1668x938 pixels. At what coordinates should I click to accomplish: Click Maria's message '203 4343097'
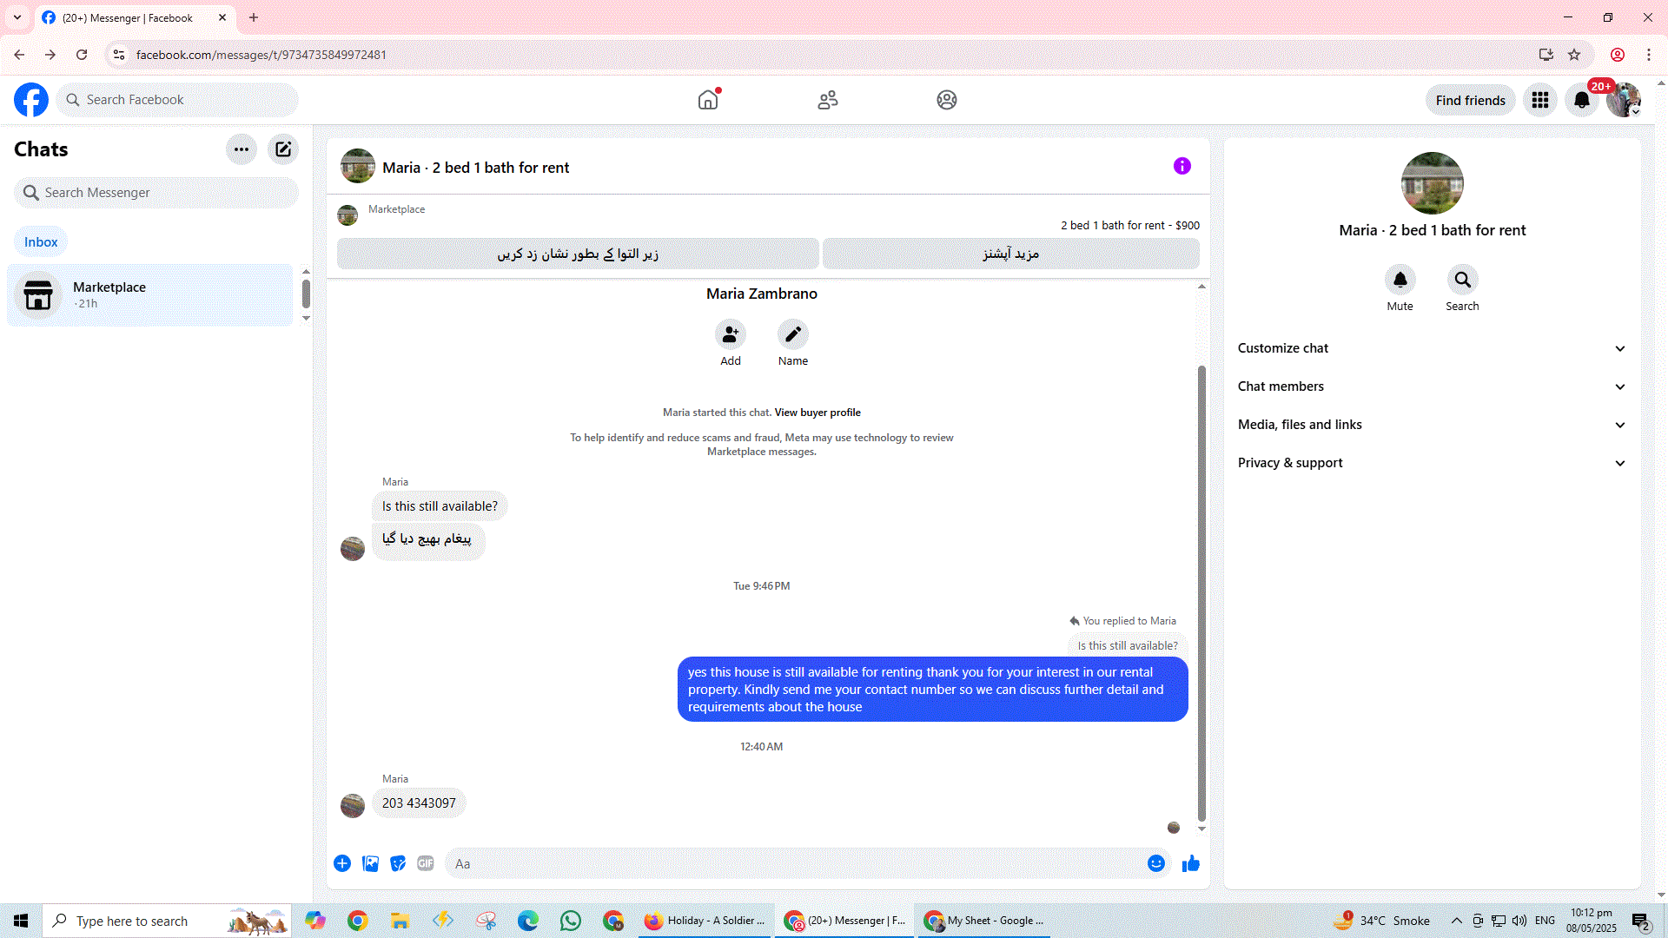click(x=419, y=803)
